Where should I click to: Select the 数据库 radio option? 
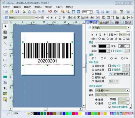(x=93, y=74)
